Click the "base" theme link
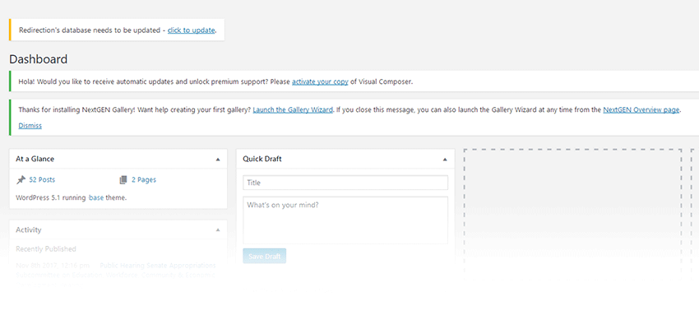 coord(96,198)
